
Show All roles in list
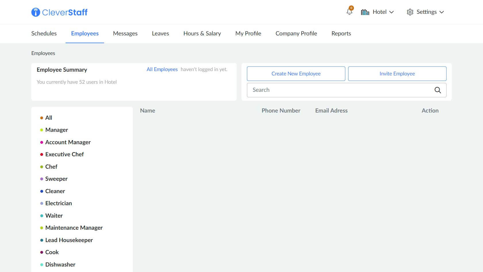(x=49, y=118)
